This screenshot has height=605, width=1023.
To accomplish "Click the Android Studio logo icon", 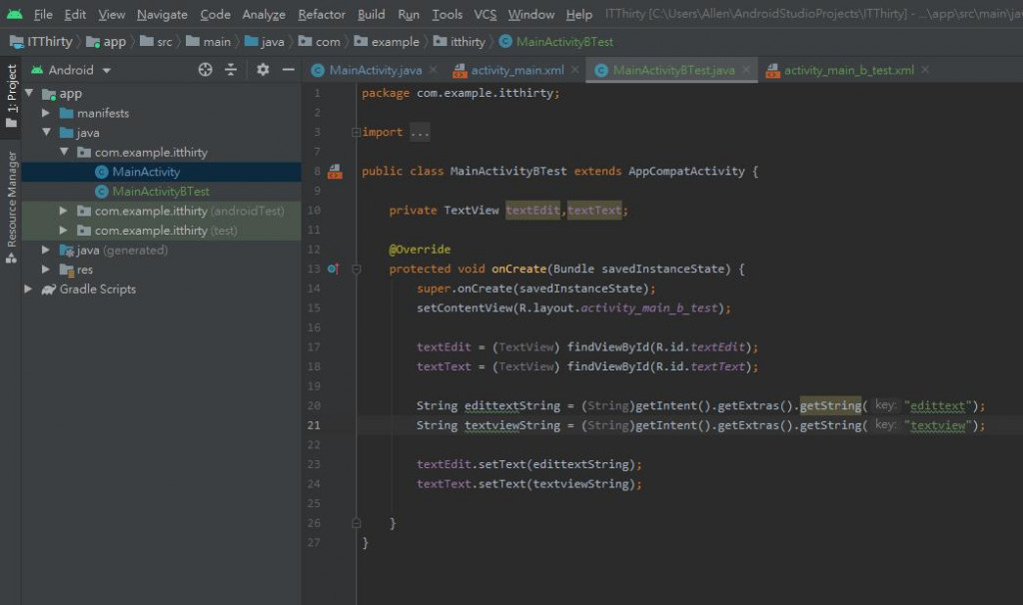I will [x=14, y=14].
